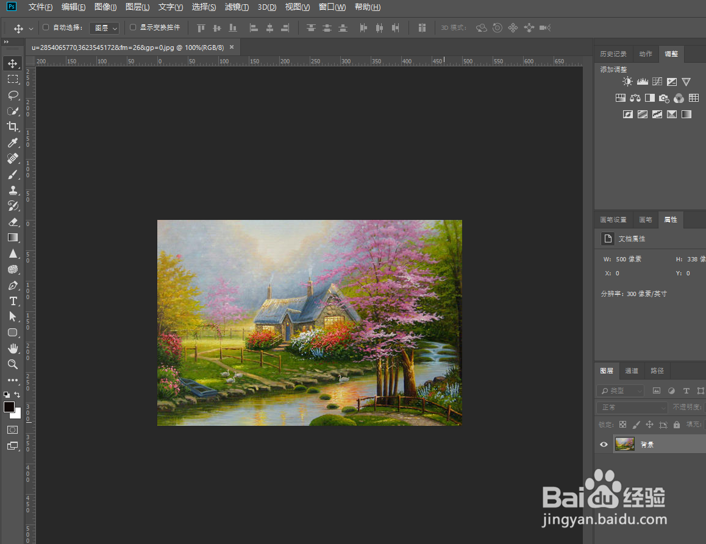This screenshot has height=544, width=706.
Task: Switch to the 通道 tab
Action: [631, 370]
